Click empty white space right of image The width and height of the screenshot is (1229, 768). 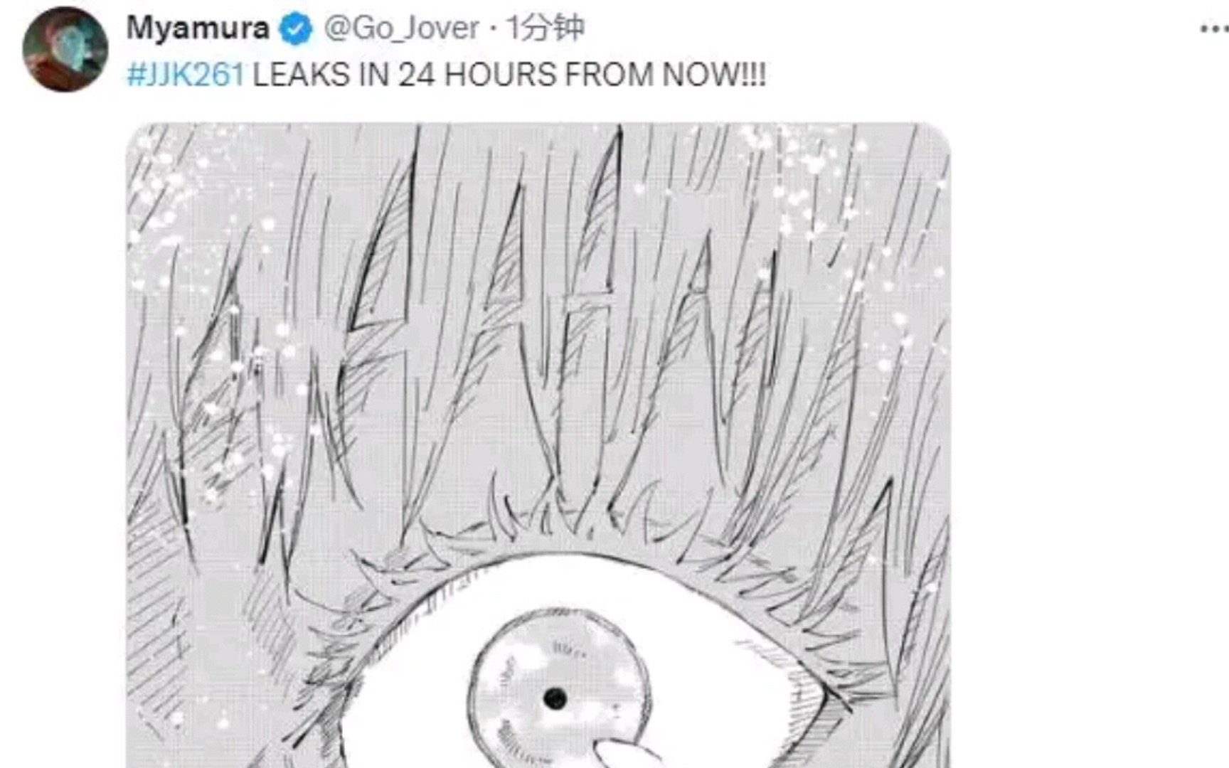click(x=1088, y=427)
